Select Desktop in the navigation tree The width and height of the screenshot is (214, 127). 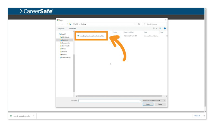coord(64,40)
